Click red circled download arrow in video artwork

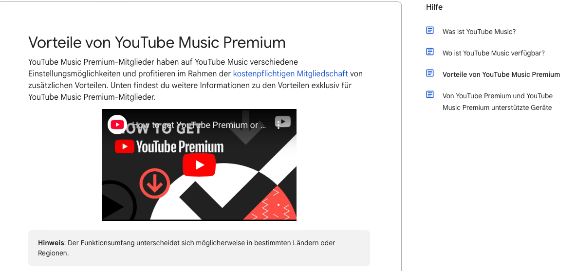tap(155, 183)
